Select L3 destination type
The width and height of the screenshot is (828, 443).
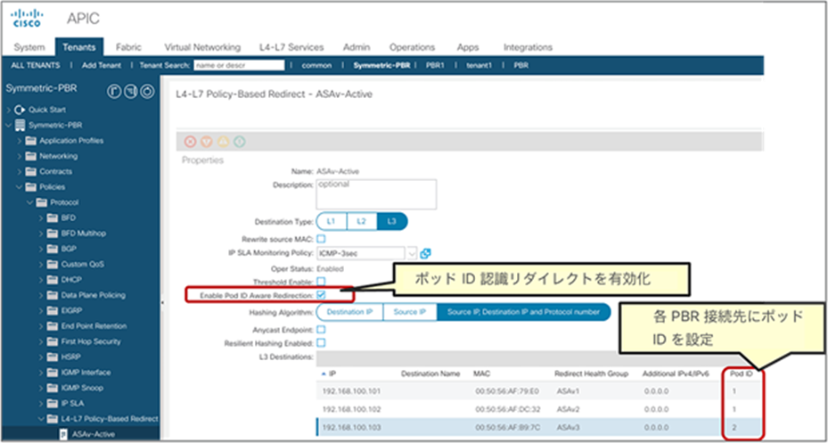tap(392, 221)
